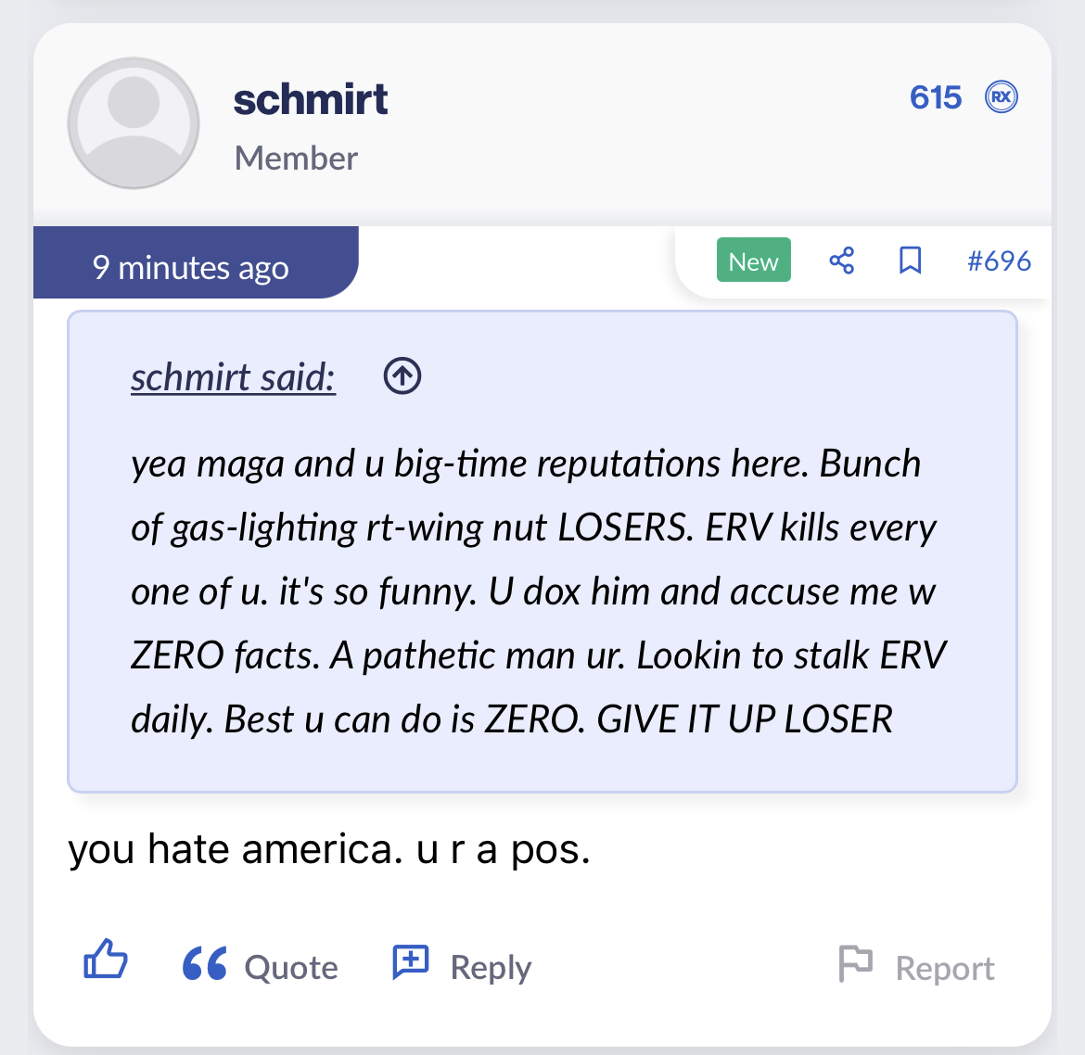The height and width of the screenshot is (1055, 1085).
Task: Click the flag icon beside Report
Action: point(855,963)
